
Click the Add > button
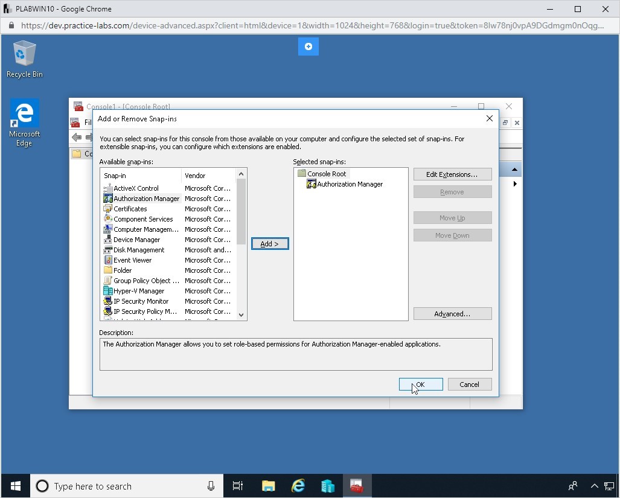tap(270, 244)
